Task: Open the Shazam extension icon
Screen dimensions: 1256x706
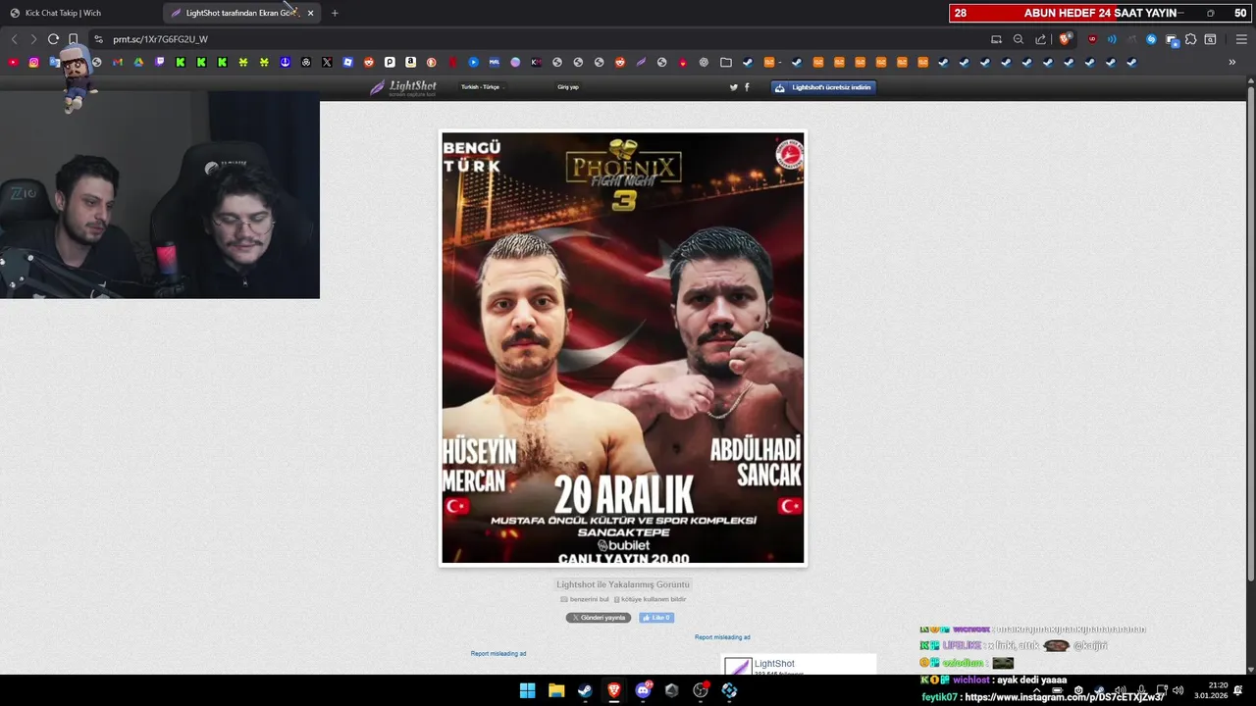Action: click(1152, 39)
